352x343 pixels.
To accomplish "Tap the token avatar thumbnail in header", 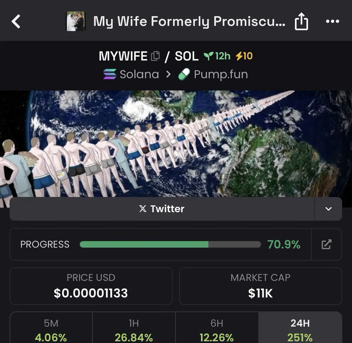I will pos(76,21).
